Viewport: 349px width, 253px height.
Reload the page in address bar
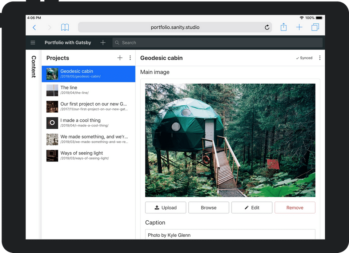[x=267, y=27]
